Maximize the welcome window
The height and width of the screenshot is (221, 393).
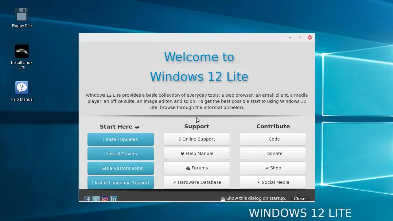(300, 37)
